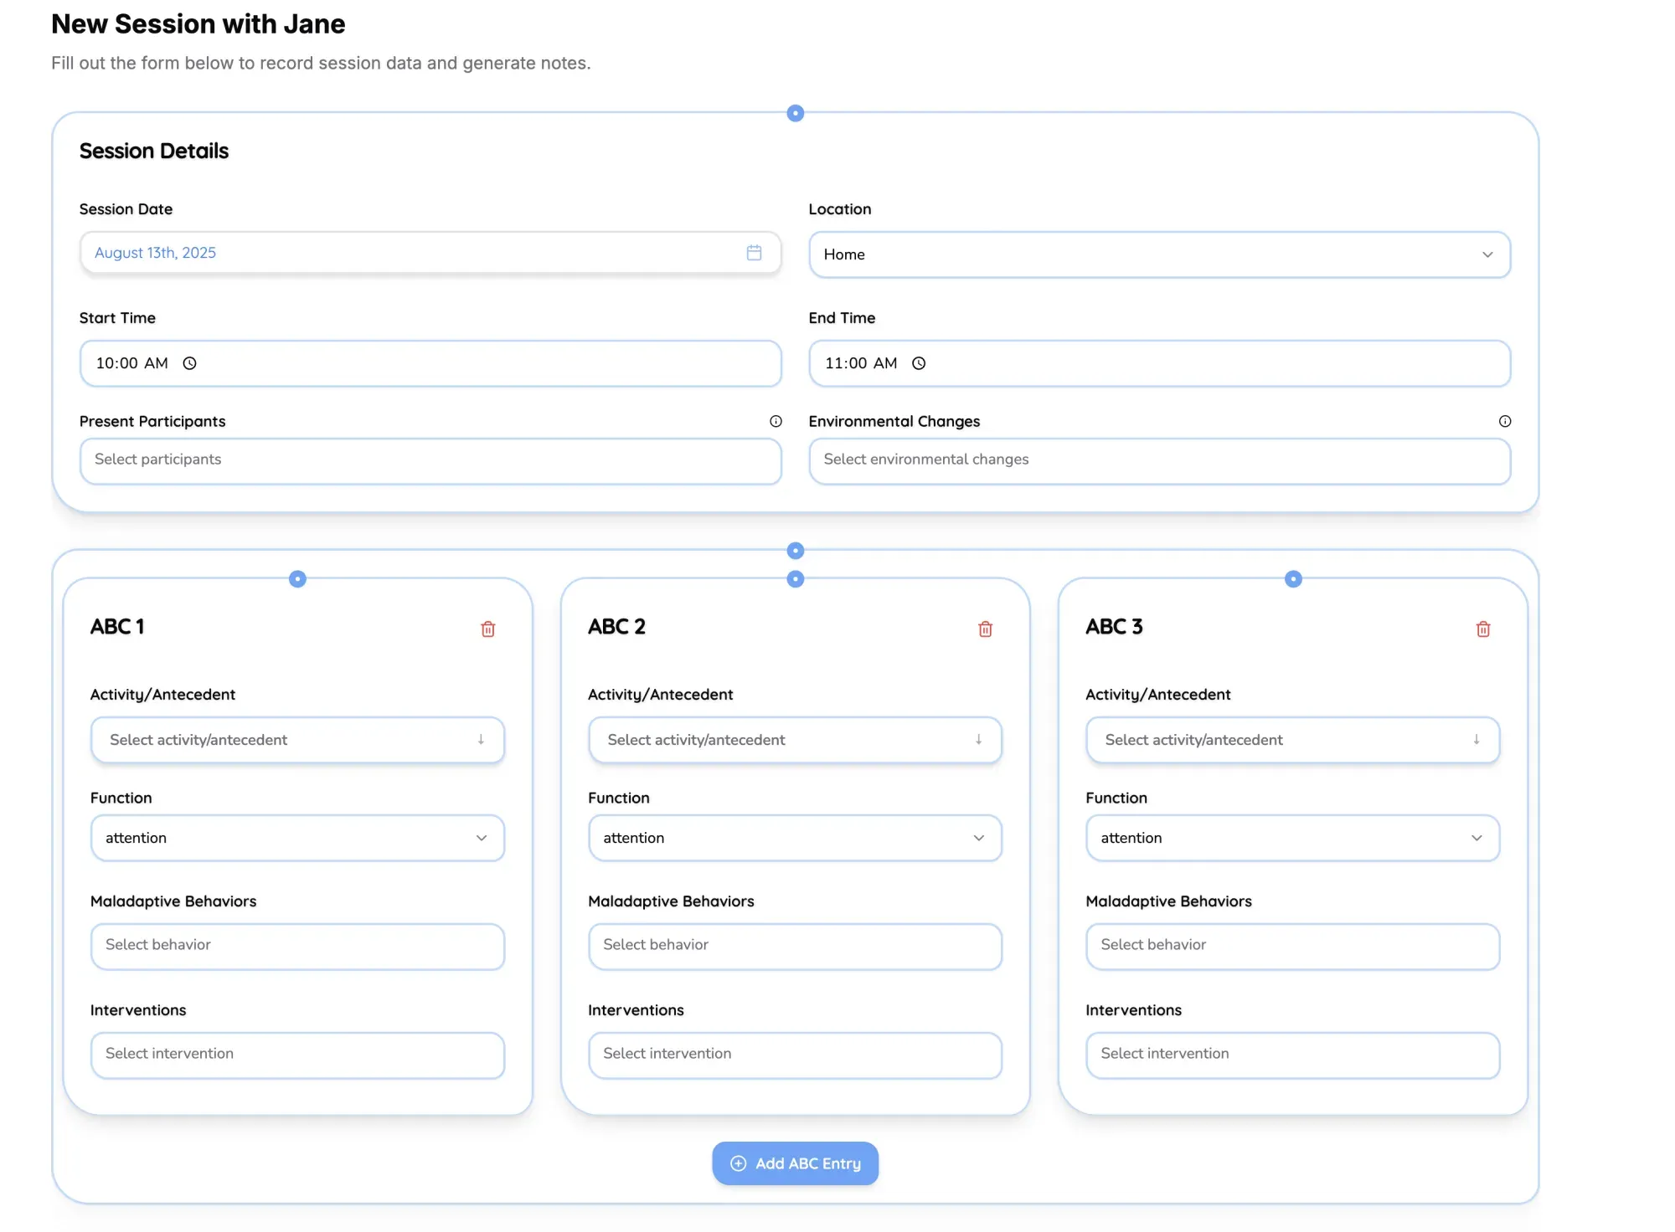Expand ABC 1 Function dropdown
The width and height of the screenshot is (1675, 1232).
[x=297, y=838]
